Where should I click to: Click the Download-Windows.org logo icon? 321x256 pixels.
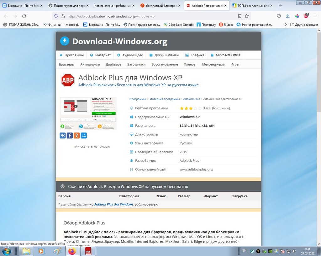65,41
